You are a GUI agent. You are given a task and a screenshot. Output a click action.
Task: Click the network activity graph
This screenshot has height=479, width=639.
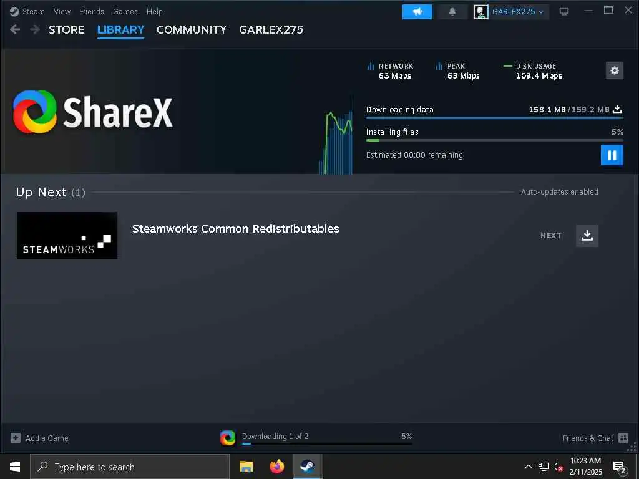(336, 135)
